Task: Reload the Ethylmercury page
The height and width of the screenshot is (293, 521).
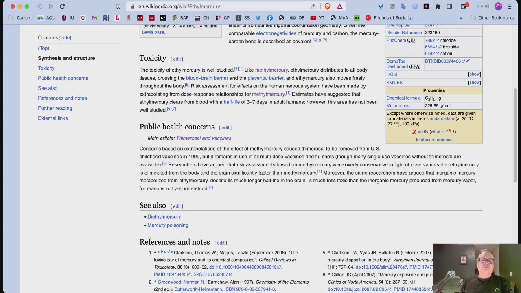Action: [x=62, y=7]
